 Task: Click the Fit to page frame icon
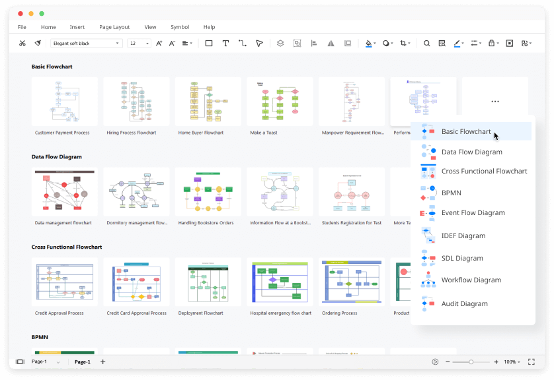[510, 44]
